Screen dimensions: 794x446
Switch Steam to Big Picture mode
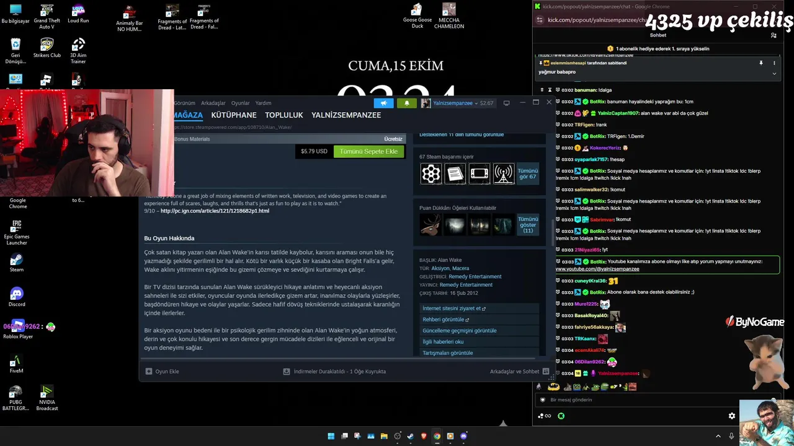(506, 103)
